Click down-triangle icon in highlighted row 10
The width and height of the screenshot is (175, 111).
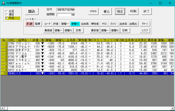[x=42, y=73]
